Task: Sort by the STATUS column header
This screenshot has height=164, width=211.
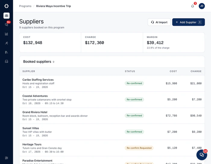Action: 130,71
